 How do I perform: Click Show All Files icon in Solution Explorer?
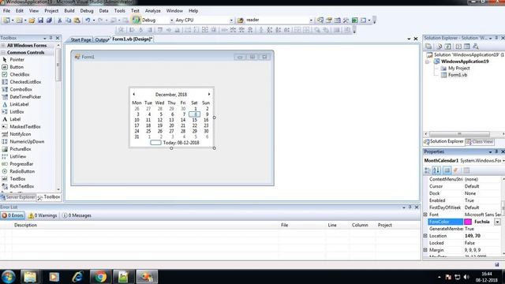tap(439, 47)
